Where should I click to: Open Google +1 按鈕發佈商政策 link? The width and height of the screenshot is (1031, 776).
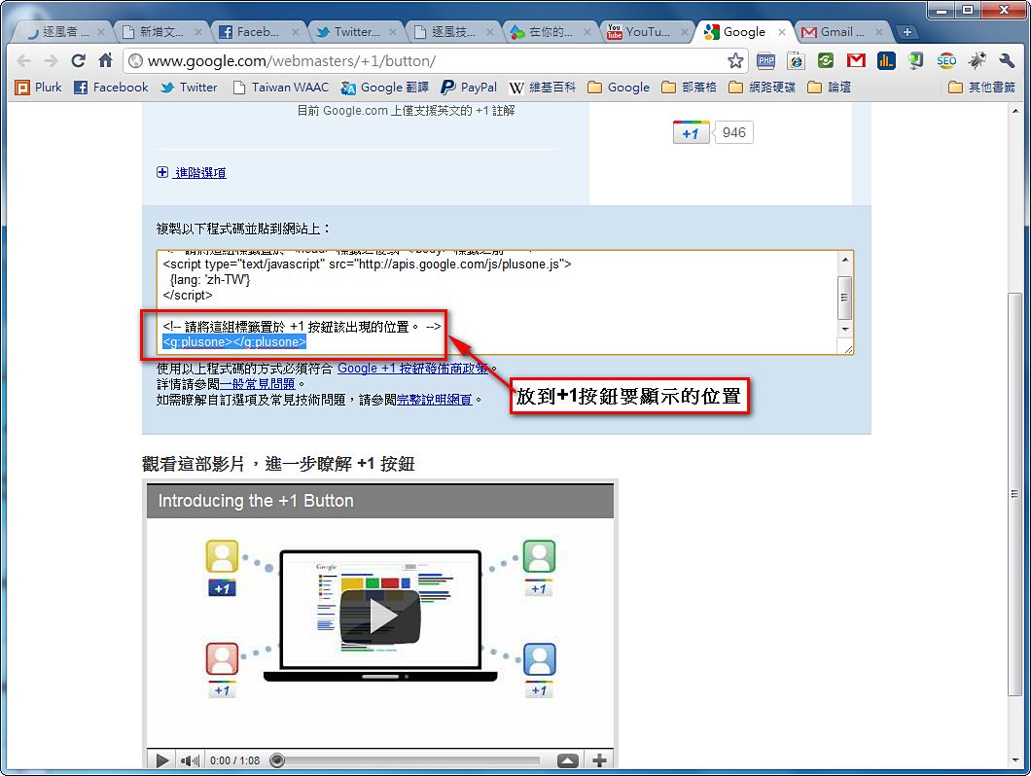tap(413, 369)
